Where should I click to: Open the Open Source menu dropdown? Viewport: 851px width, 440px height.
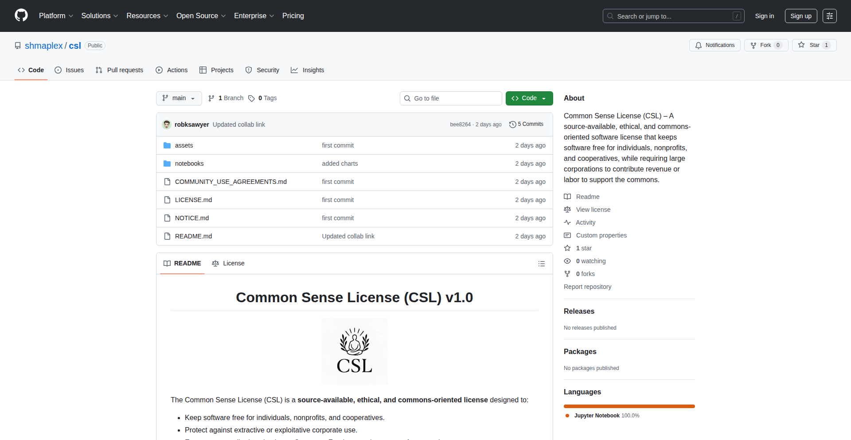pyautogui.click(x=201, y=16)
